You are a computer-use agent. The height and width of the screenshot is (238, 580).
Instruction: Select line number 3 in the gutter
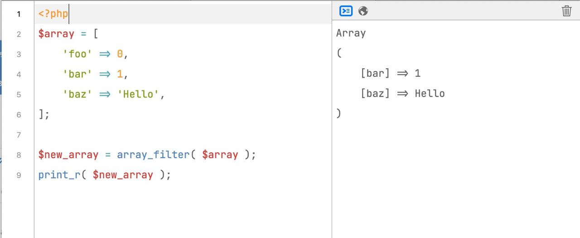19,55
